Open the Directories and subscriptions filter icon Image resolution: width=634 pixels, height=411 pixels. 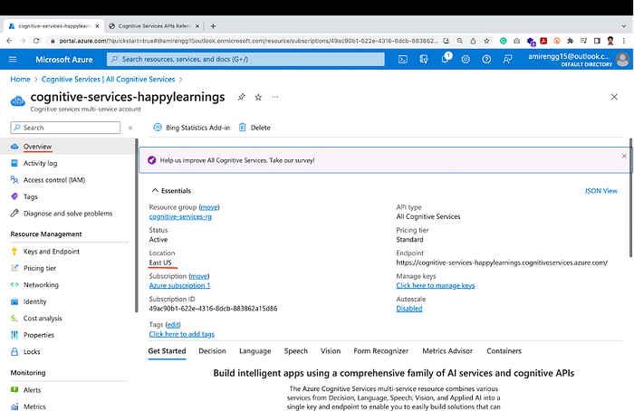[423, 60]
